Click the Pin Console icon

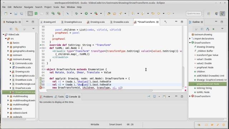[149, 96]
